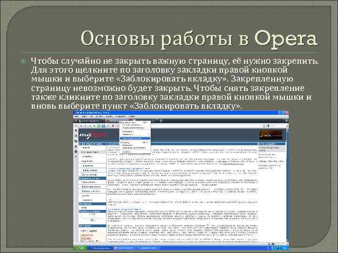Open the underlined URL link in the article text
The height and width of the screenshot is (253, 338).
[233, 164]
